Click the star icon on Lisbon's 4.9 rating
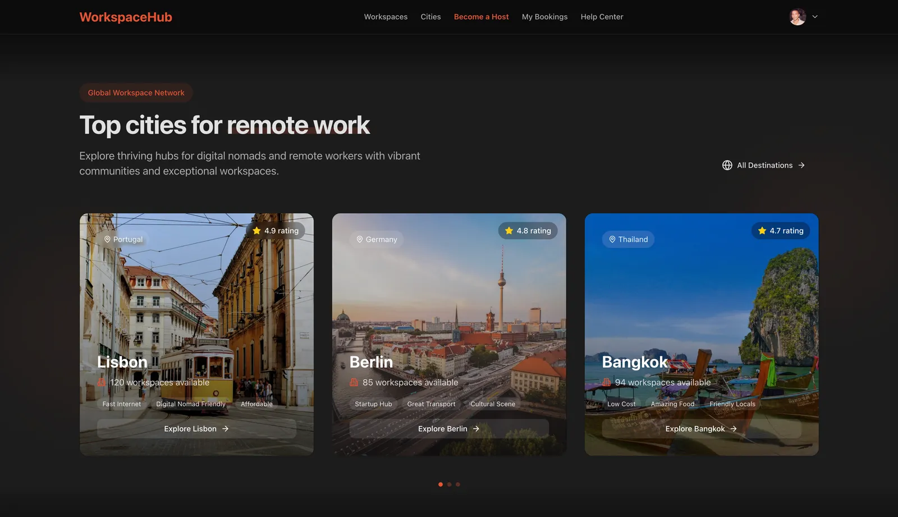 pyautogui.click(x=256, y=231)
